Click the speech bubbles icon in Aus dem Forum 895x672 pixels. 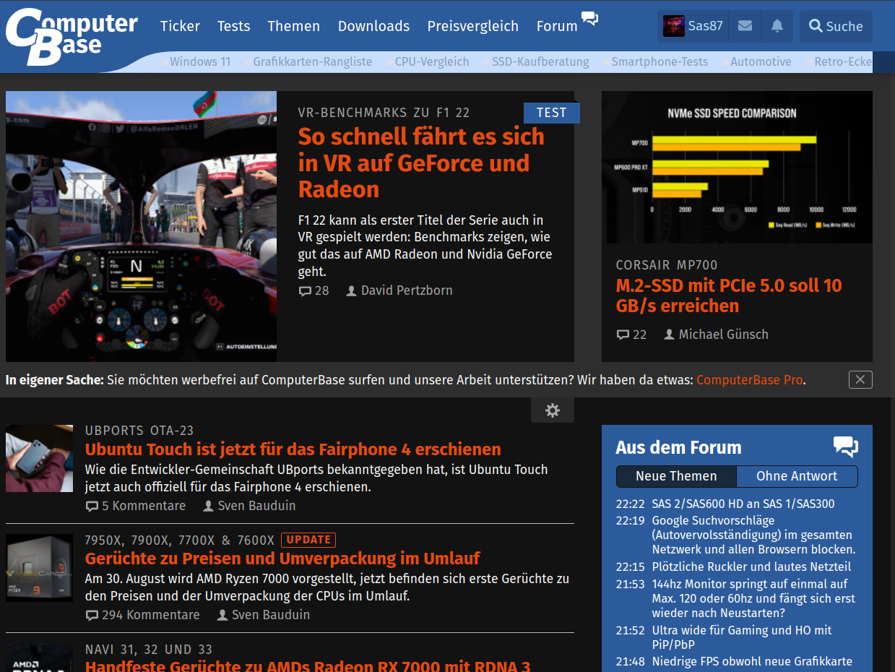click(x=845, y=447)
